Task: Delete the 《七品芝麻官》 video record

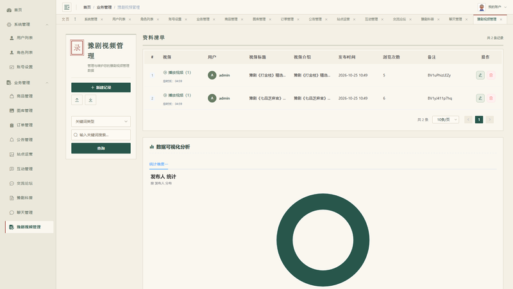Action: click(x=491, y=98)
